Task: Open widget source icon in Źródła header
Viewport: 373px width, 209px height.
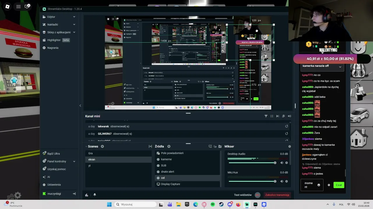Action: (210, 147)
